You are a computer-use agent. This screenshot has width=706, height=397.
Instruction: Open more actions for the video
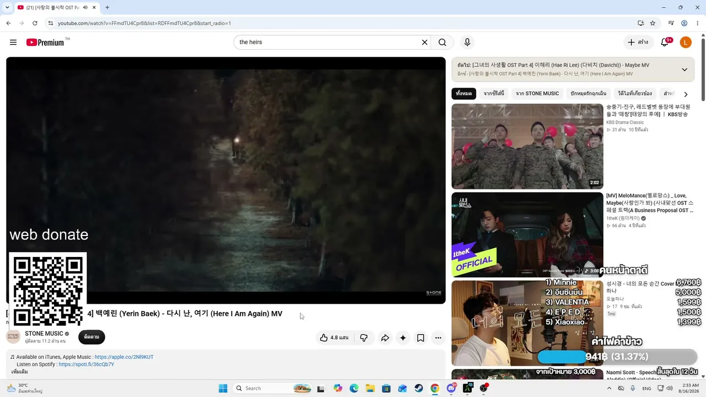pyautogui.click(x=438, y=338)
